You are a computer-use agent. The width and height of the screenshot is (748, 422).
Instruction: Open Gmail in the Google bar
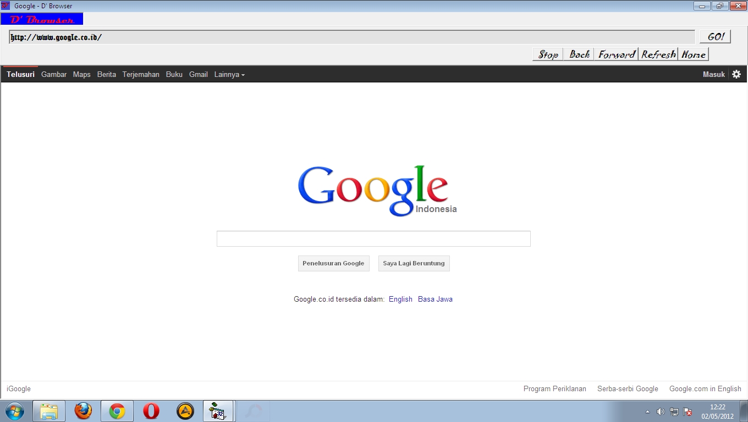pos(199,74)
